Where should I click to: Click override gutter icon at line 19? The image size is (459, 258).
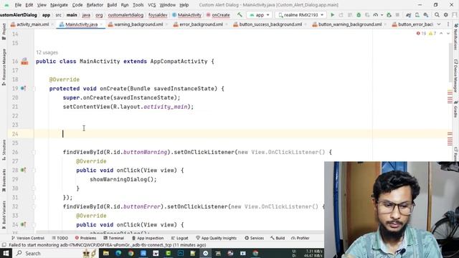(x=23, y=88)
